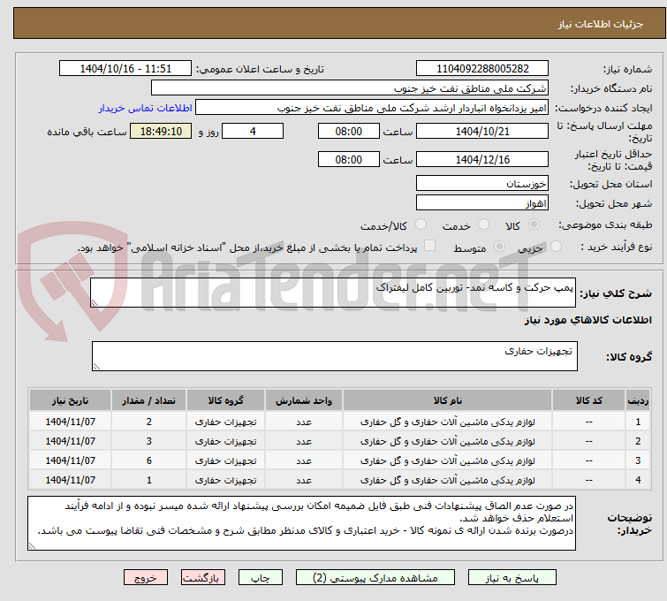667x601 pixels.
Task: Select the جزیی purchase type radio
Action: 556,246
